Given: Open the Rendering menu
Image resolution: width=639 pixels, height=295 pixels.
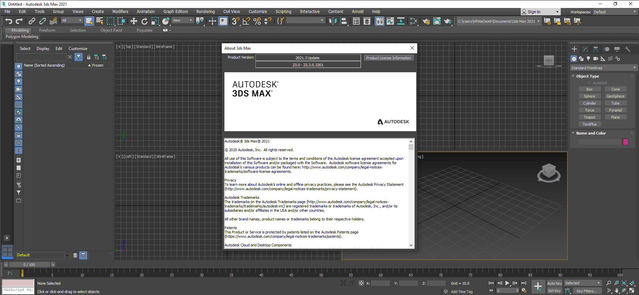Looking at the screenshot, I should pos(205,12).
